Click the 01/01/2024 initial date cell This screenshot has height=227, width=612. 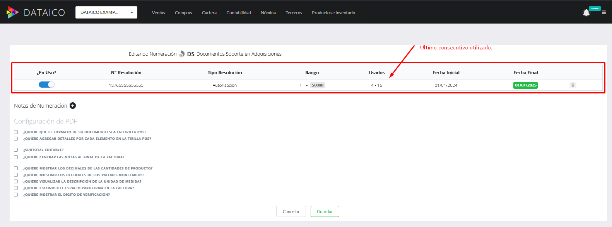coord(446,85)
